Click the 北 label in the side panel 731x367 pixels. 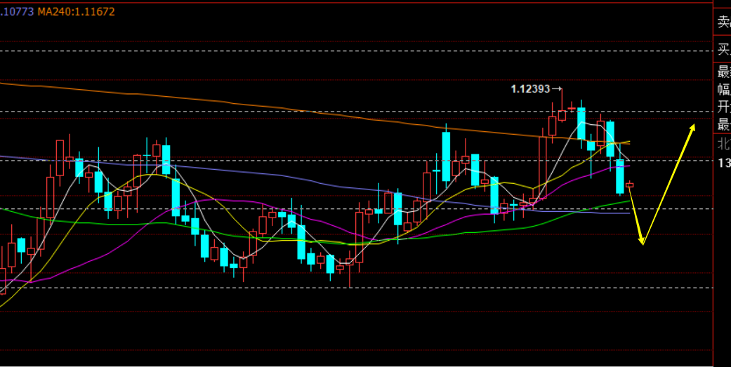click(723, 144)
